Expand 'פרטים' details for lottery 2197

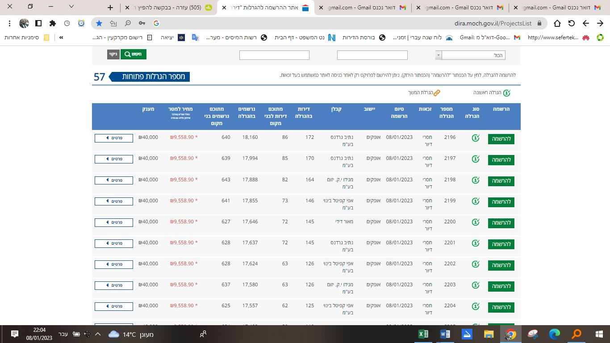[114, 159]
